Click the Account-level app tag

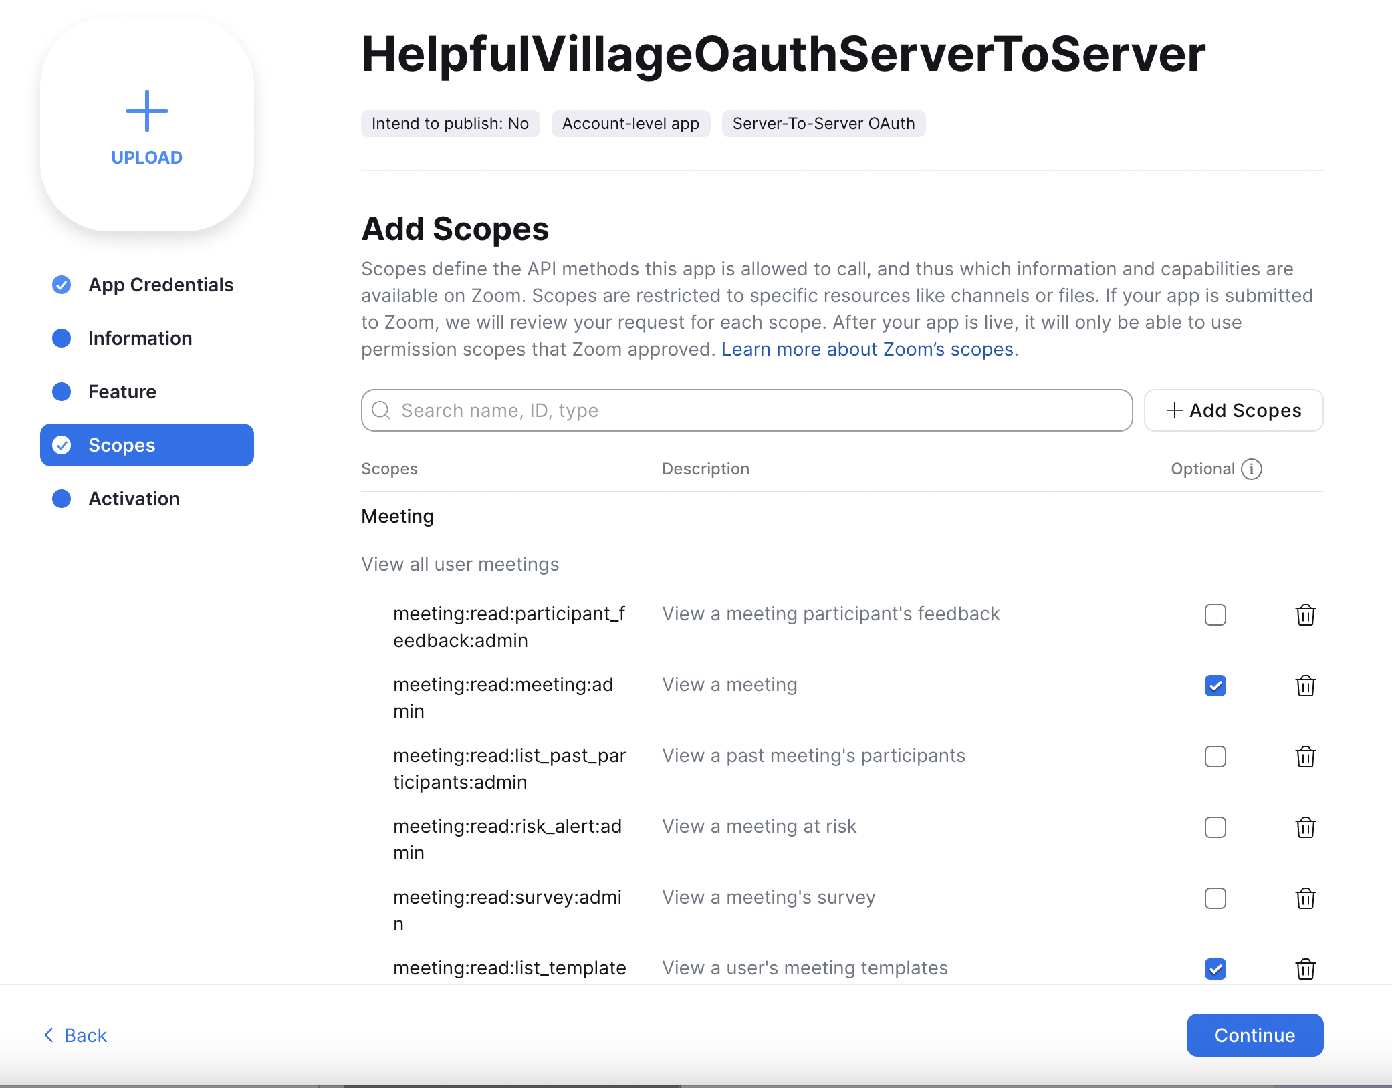[x=630, y=124]
